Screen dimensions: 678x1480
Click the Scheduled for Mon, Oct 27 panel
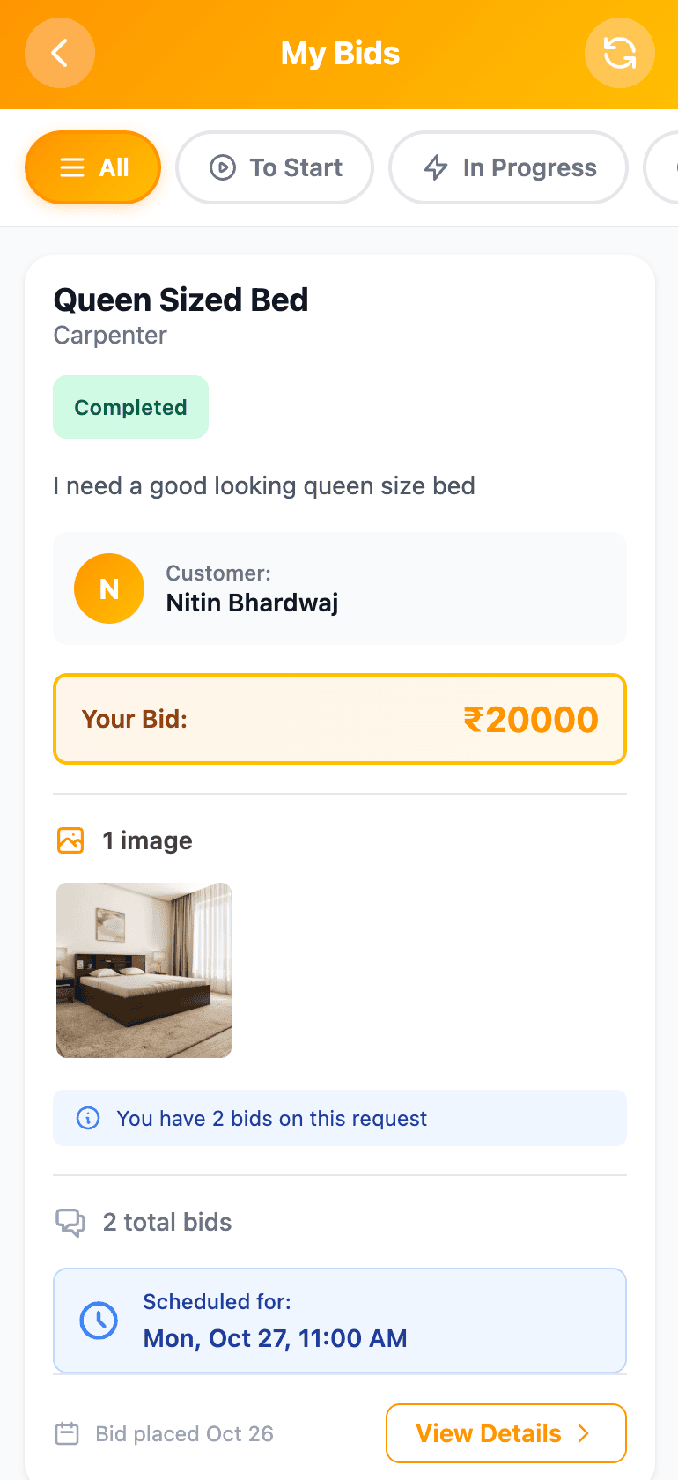click(340, 1321)
